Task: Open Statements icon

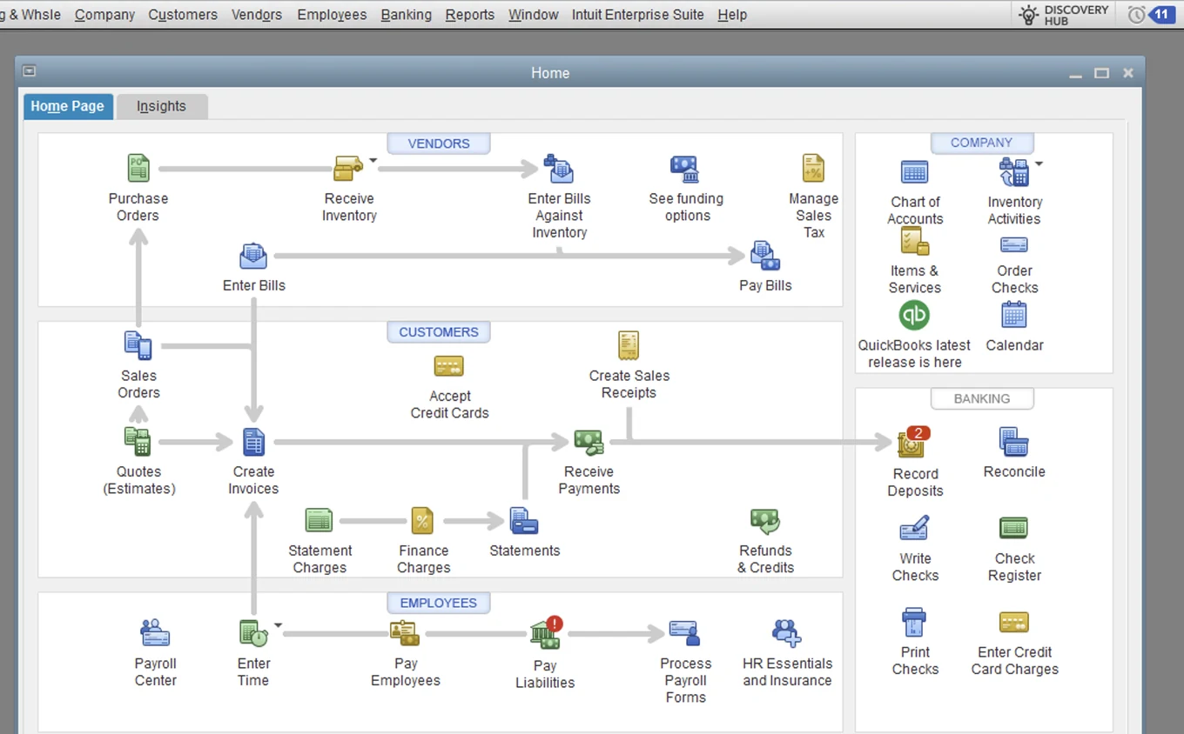Action: point(524,521)
